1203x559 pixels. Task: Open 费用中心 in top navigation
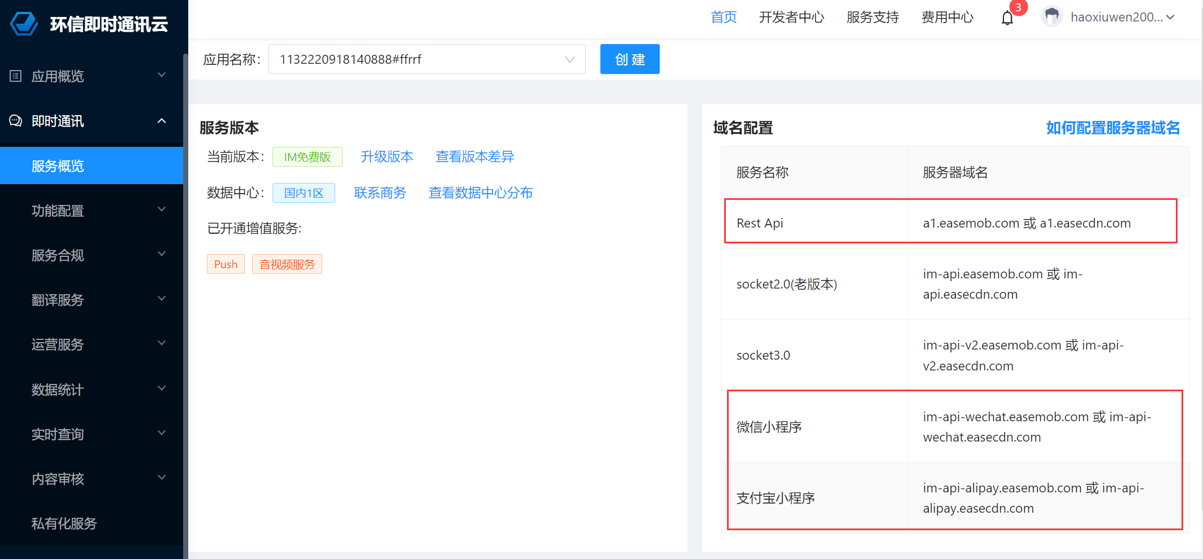point(947,17)
